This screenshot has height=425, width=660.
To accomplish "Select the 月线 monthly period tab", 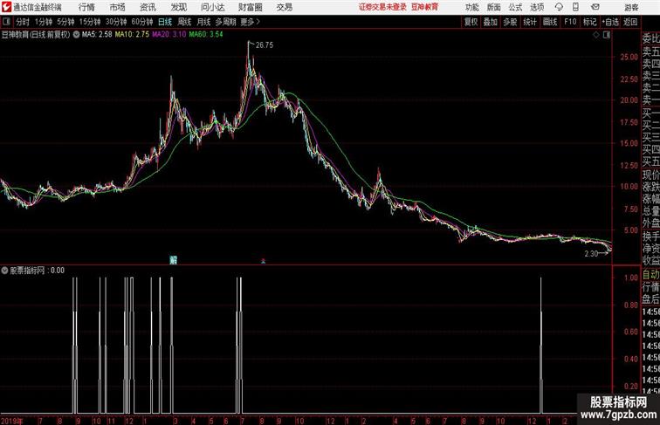I will [203, 22].
